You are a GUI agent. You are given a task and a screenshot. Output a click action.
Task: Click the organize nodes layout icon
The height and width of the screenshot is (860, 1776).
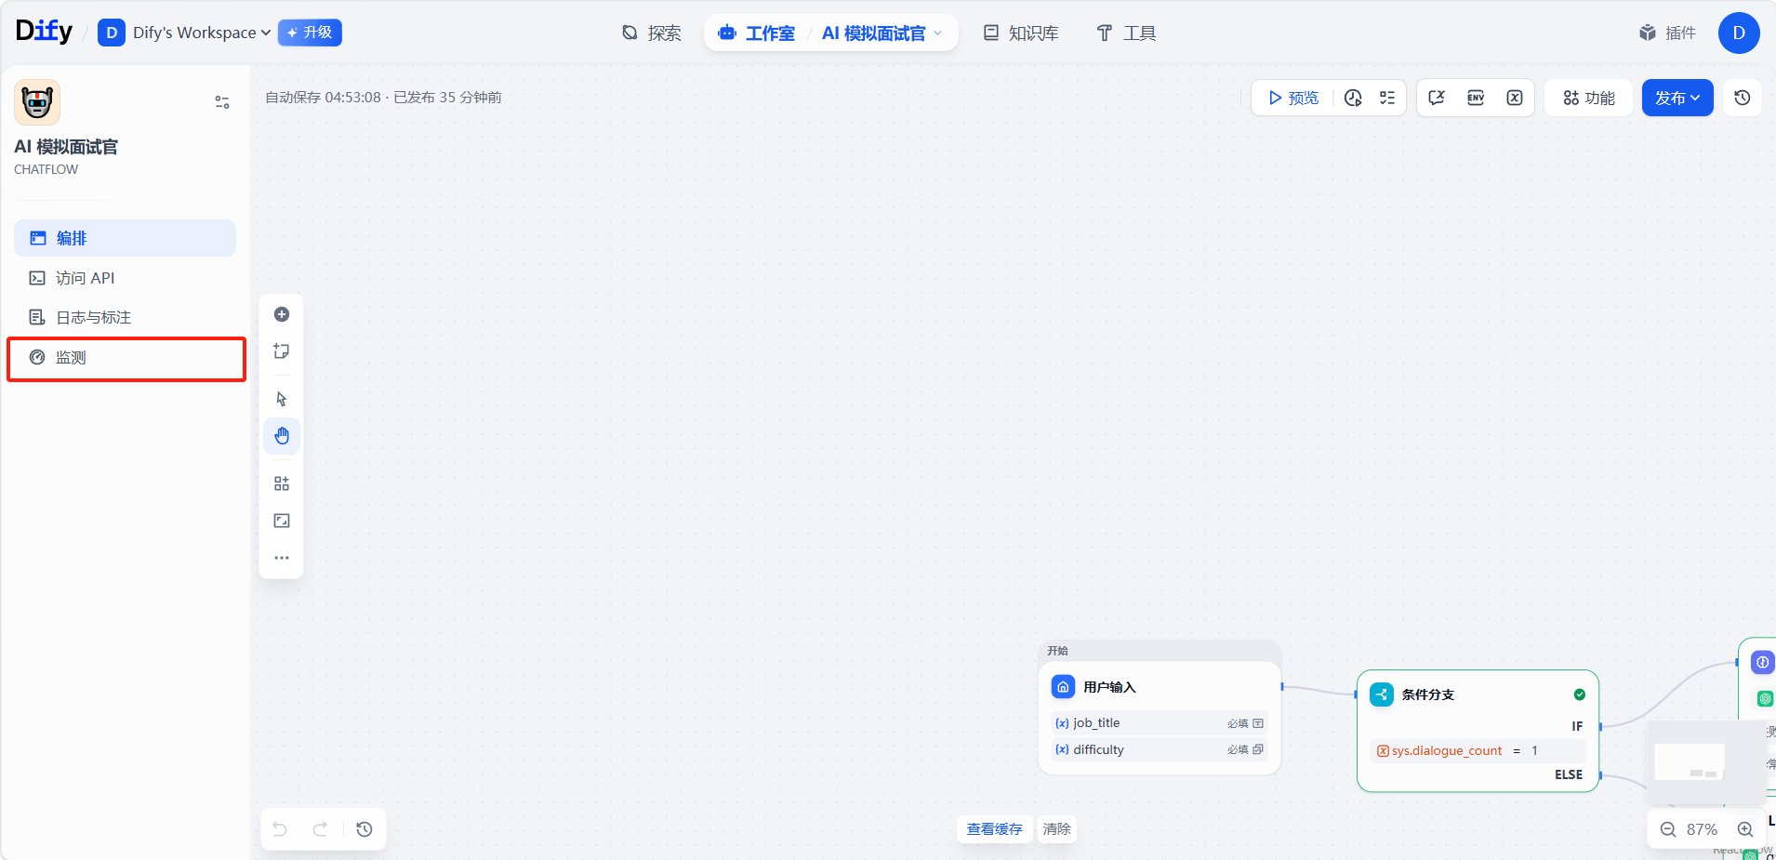[x=282, y=483]
